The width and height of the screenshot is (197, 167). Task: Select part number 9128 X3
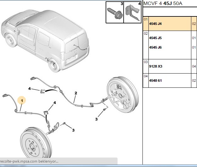point(155,66)
